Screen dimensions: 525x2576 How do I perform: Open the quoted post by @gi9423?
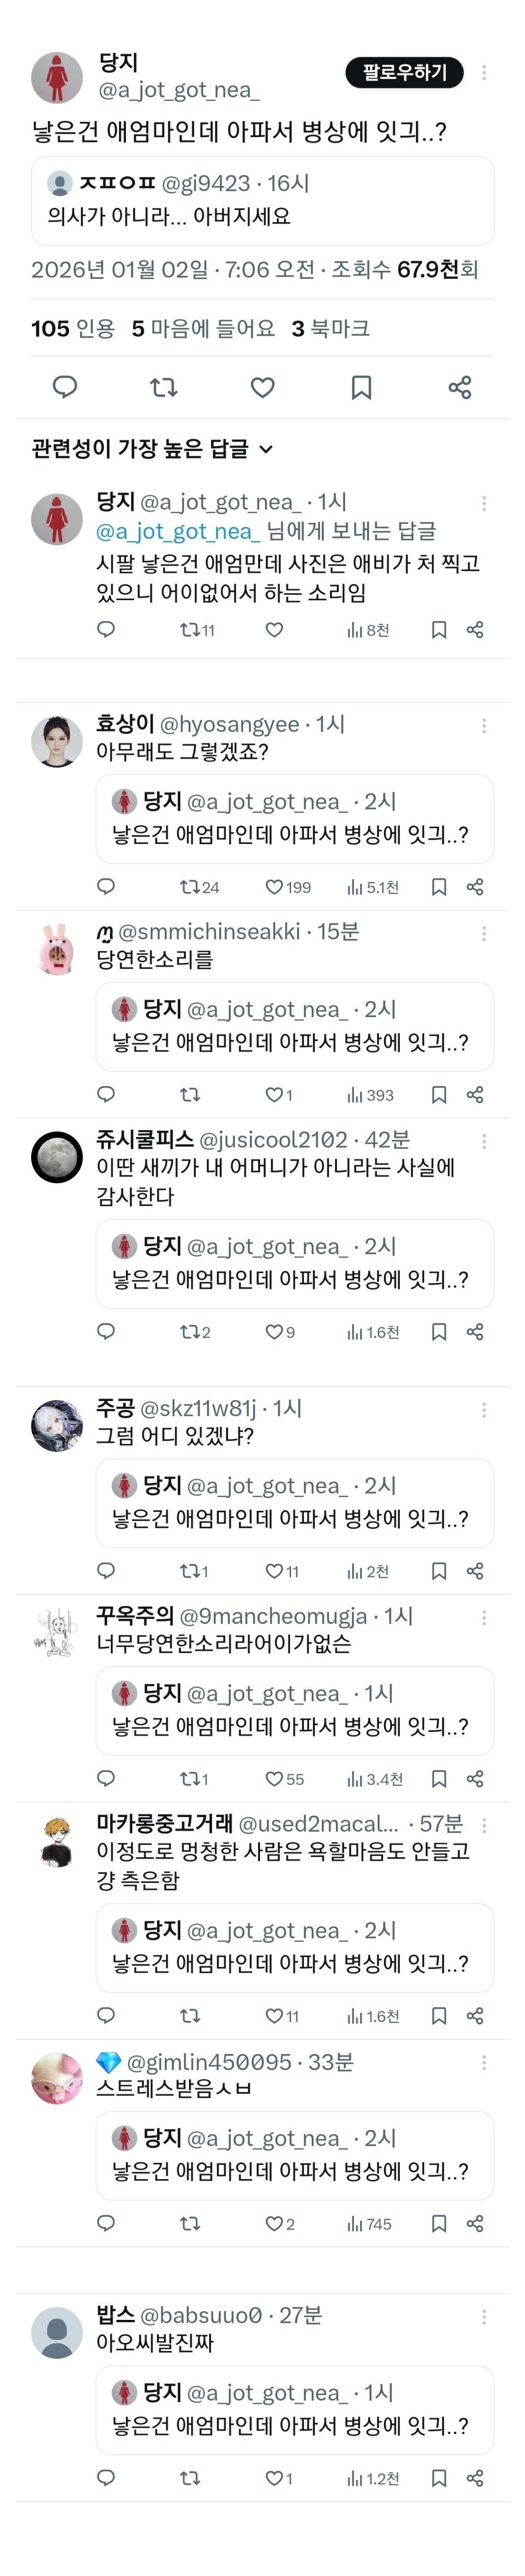pos(262,200)
